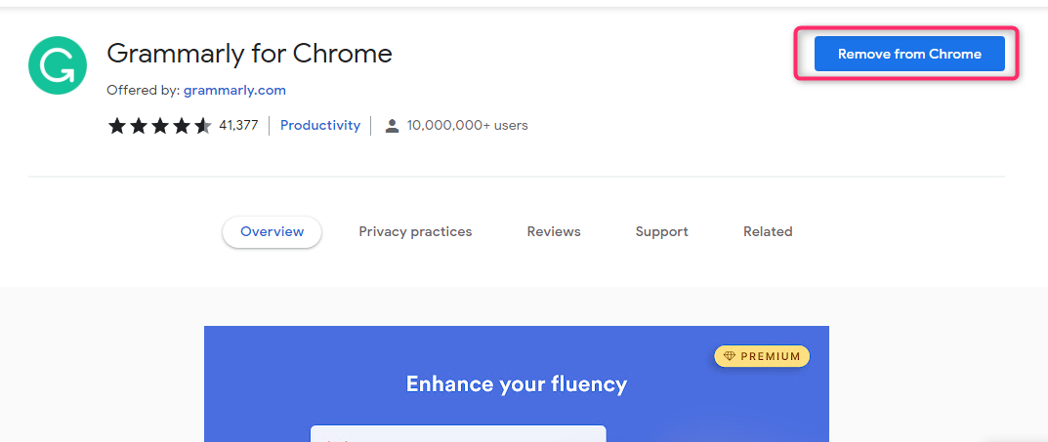Click the Enhance your fluency preview image
Screen dimensions: 1048x442
[x=517, y=383]
